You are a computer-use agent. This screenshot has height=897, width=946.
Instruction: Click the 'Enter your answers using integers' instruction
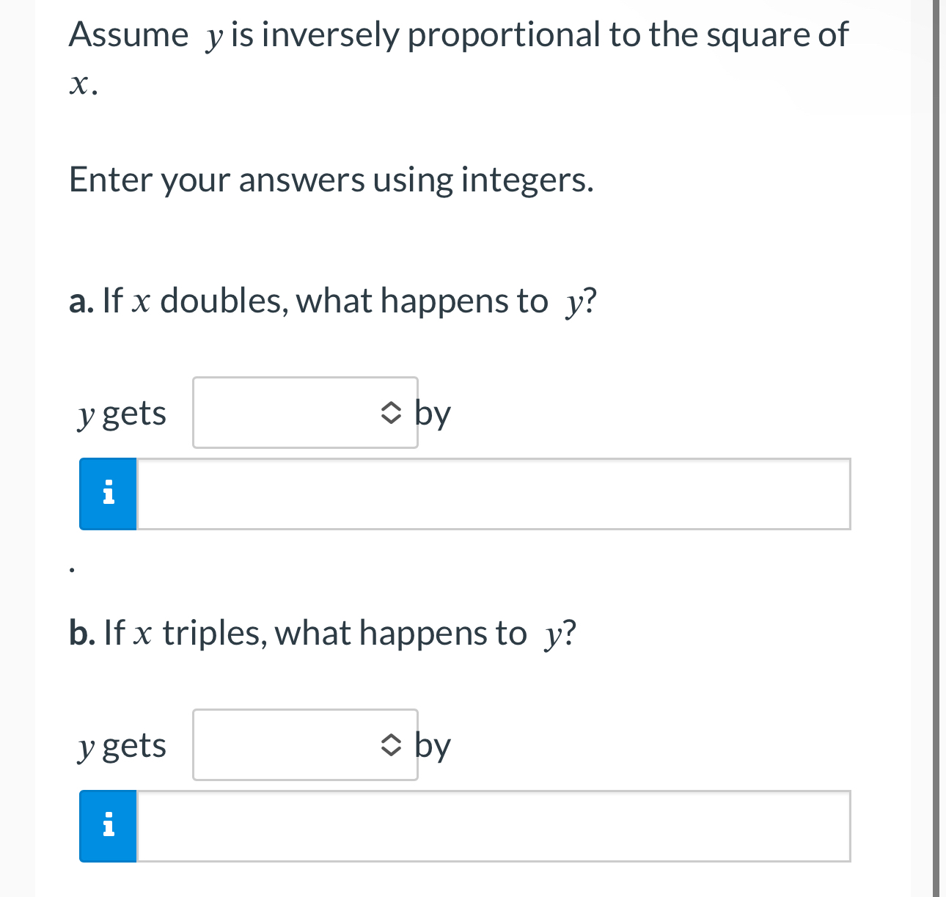pyautogui.click(x=331, y=180)
